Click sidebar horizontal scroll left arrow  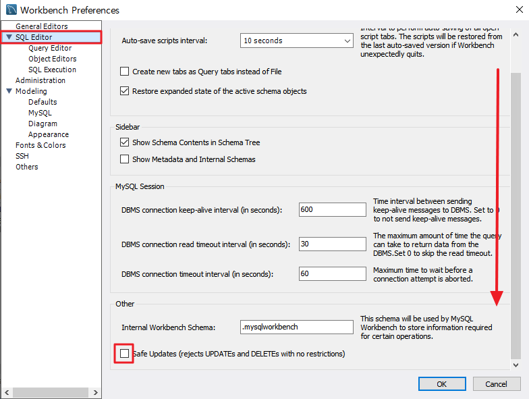click(7, 393)
